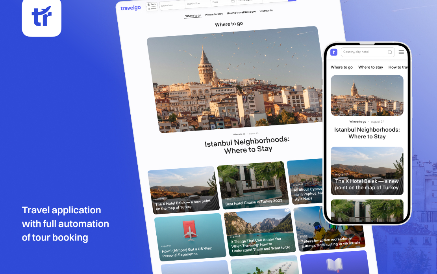The width and height of the screenshot is (437, 274).
Task: Click the 'august 24' date on phone
Action: pos(378,122)
